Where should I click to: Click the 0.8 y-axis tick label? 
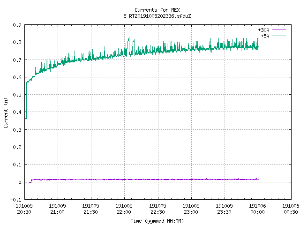pos(17,42)
